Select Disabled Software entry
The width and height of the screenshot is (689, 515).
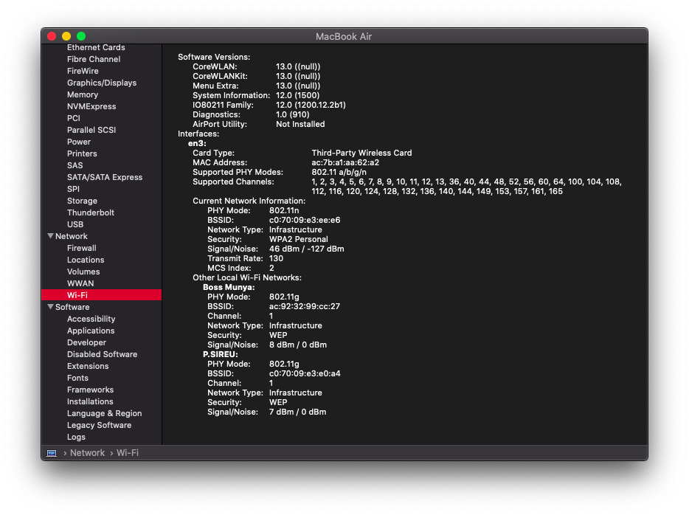click(x=102, y=355)
